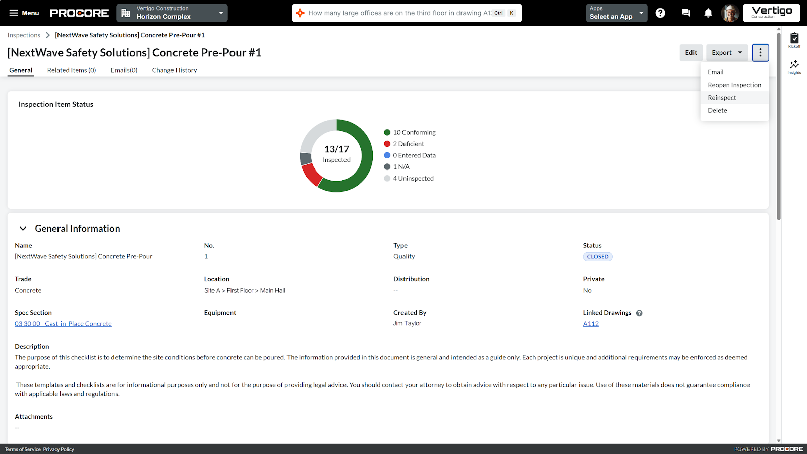The height and width of the screenshot is (454, 807).
Task: Go to the Inspections breadcrumb link
Action: [x=24, y=35]
